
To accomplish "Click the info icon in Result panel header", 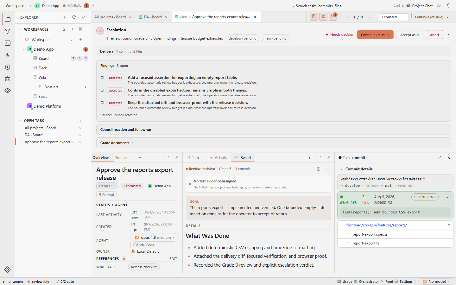I will (x=310, y=157).
